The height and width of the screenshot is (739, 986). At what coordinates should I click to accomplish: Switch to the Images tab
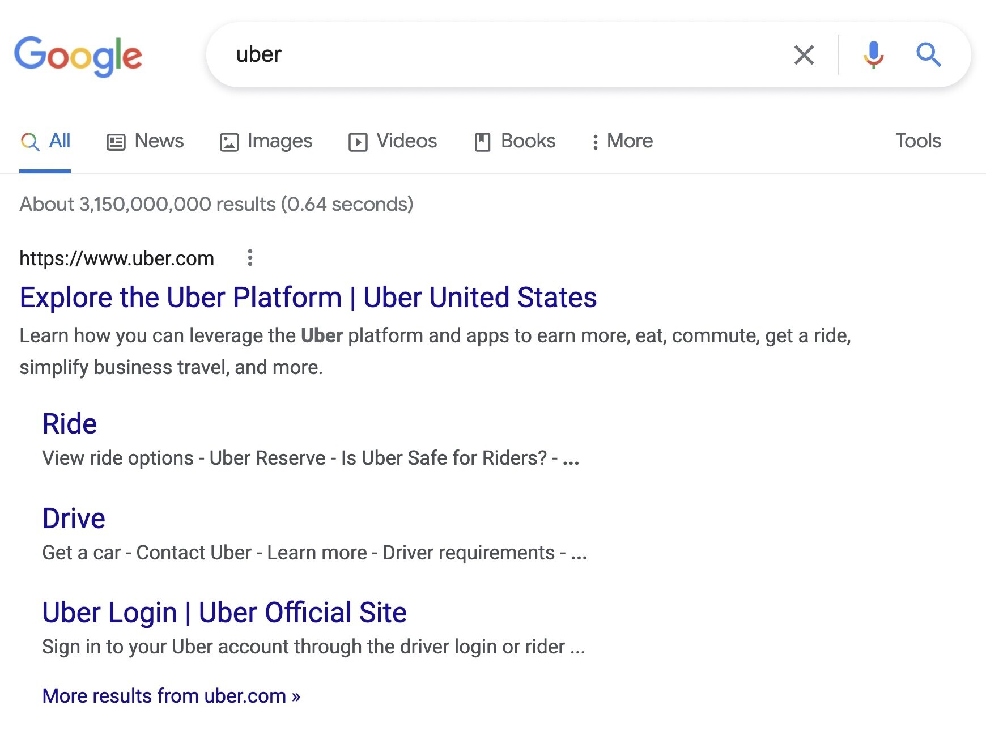click(x=266, y=141)
